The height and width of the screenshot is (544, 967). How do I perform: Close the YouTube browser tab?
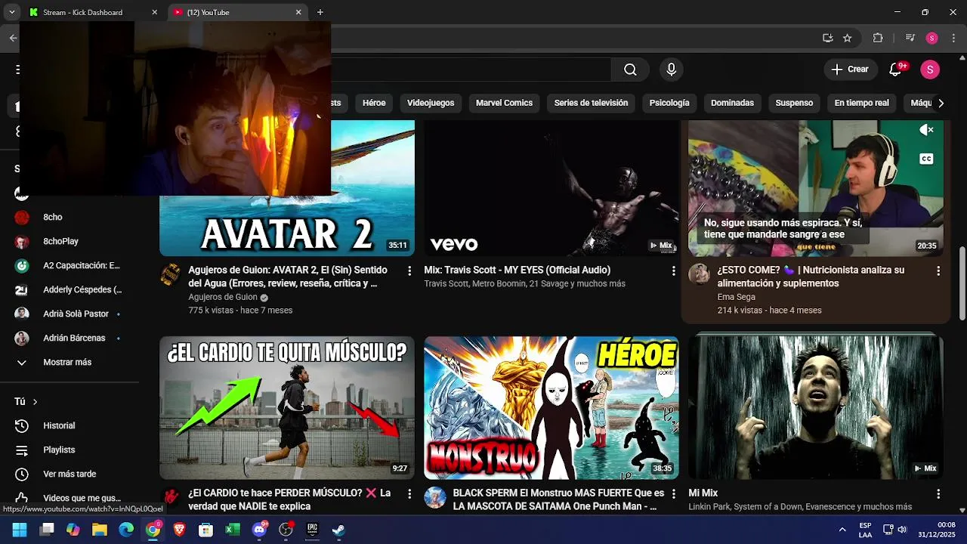point(298,12)
